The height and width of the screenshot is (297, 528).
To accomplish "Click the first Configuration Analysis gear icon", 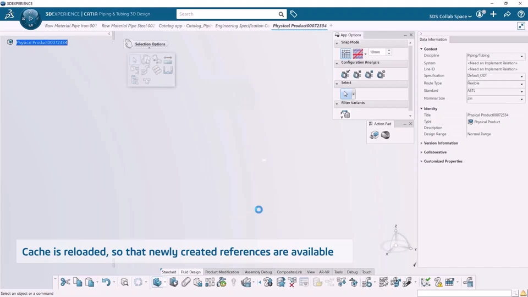I will [345, 74].
